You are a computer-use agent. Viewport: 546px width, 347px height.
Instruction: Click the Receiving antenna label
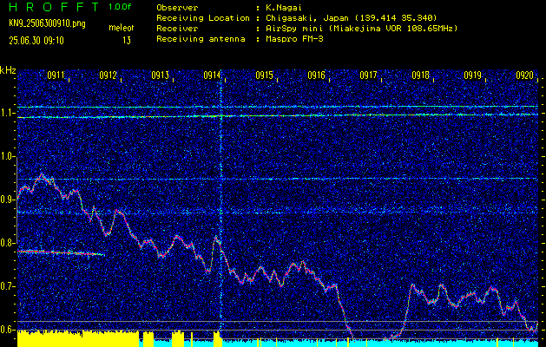tap(201, 39)
